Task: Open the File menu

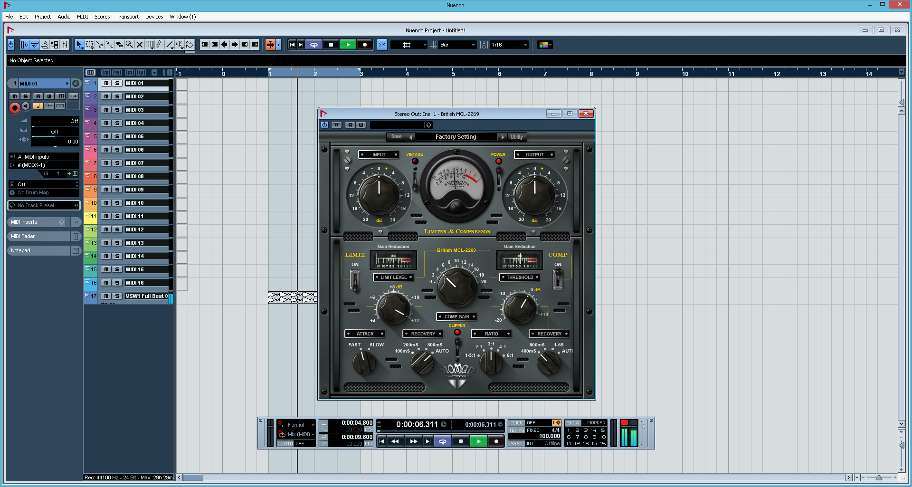Action: pos(9,17)
